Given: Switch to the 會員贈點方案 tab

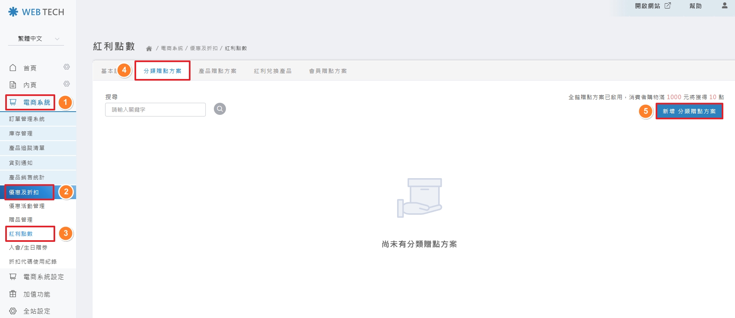Looking at the screenshot, I should [328, 71].
